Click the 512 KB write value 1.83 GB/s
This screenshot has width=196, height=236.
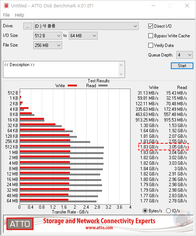(x=149, y=147)
